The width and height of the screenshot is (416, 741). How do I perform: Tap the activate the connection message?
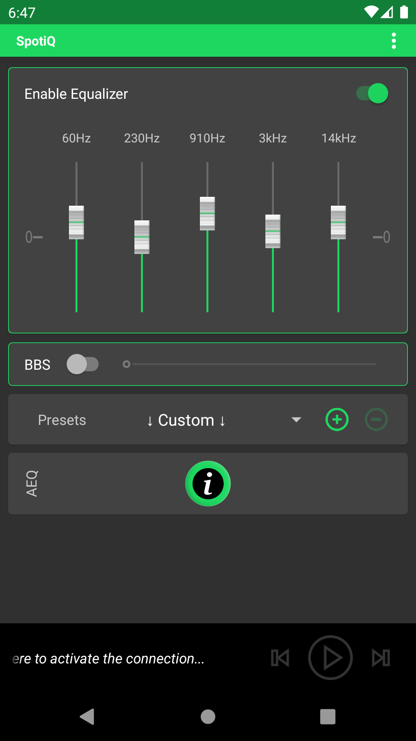[108, 658]
